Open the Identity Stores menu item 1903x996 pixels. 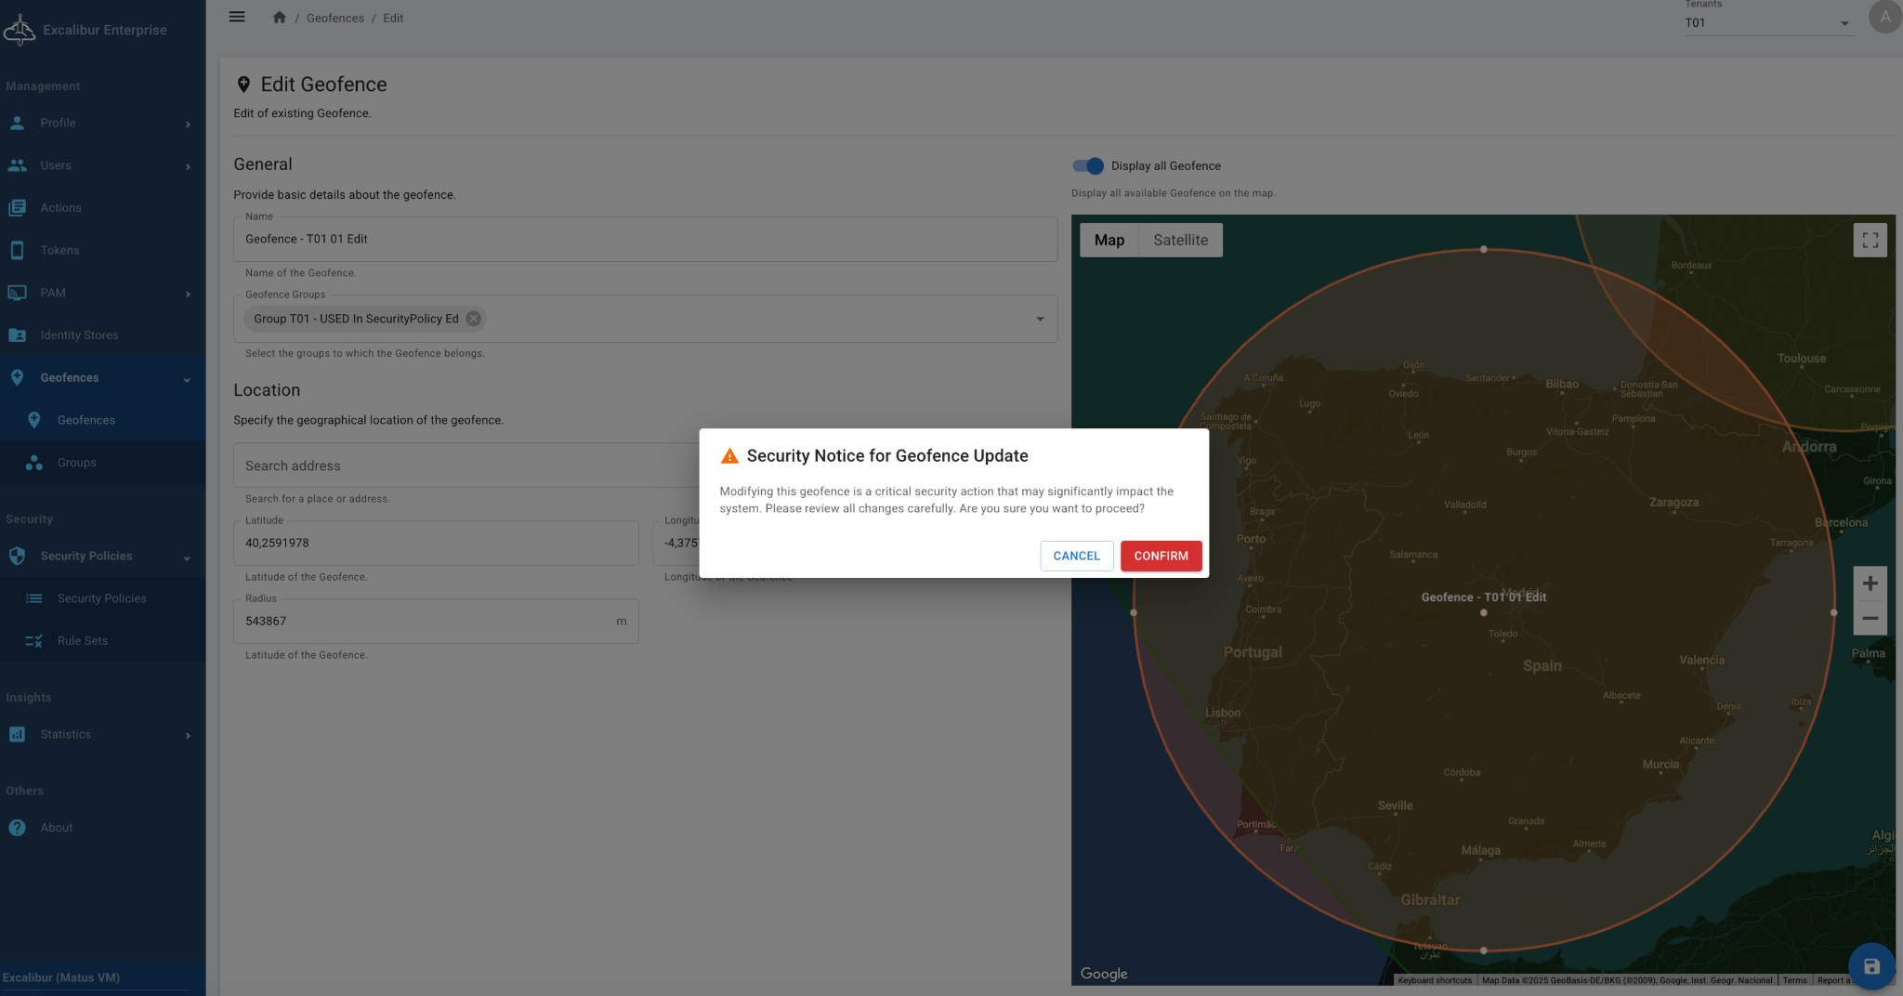click(x=102, y=335)
